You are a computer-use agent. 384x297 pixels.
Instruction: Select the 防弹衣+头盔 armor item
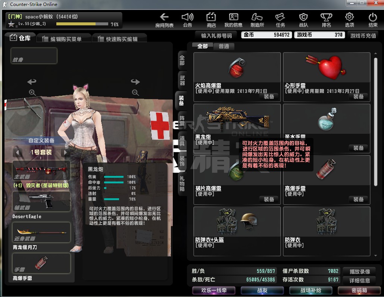click(x=237, y=231)
